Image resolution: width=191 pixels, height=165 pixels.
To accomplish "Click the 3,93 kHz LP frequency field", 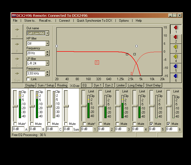I will tap(36, 73).
